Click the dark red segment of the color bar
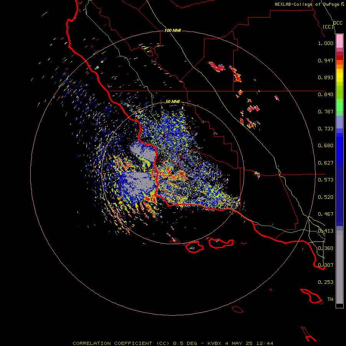This screenshot has width=346, height=346. click(339, 57)
